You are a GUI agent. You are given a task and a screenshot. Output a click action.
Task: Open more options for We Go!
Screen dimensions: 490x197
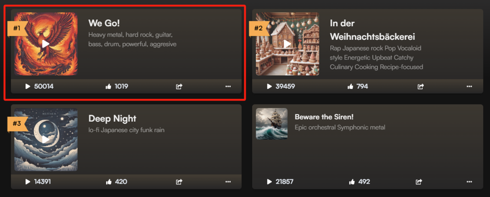pos(228,86)
